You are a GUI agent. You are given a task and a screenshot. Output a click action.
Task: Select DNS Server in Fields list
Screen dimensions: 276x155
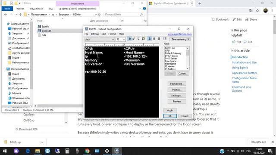[x=171, y=59]
